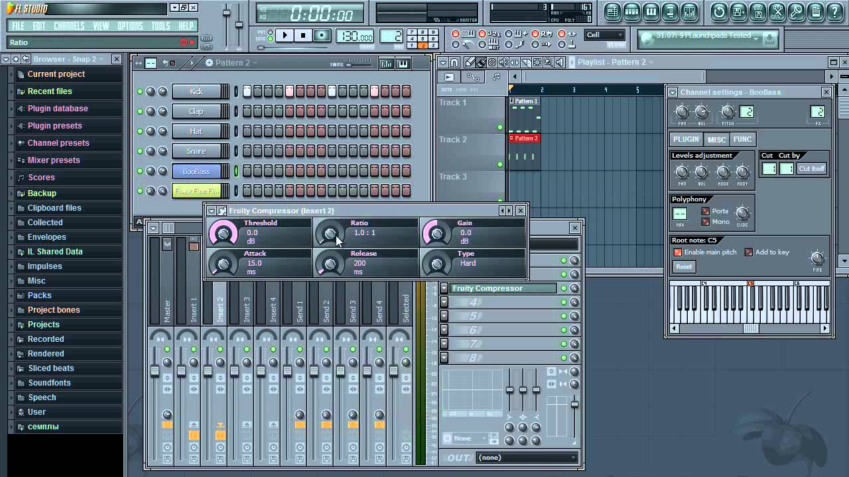This screenshot has height=477, width=849.
Task: Click the tempo 130.000 display
Action: click(355, 36)
